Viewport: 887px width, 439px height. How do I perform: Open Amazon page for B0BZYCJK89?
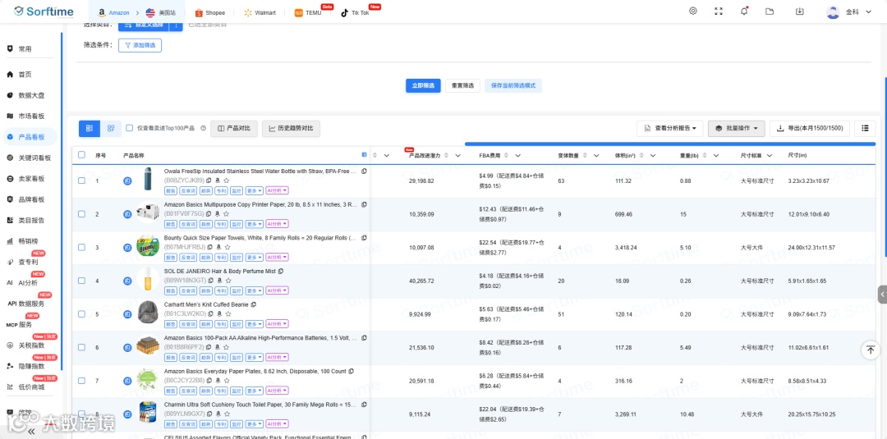[x=218, y=181]
